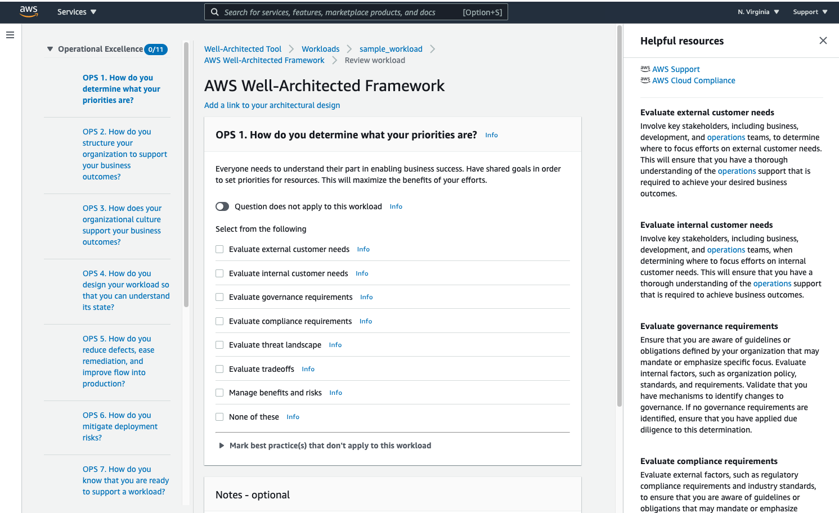This screenshot has height=513, width=839.
Task: Click first operations link under external customer needs
Action: [x=726, y=137]
